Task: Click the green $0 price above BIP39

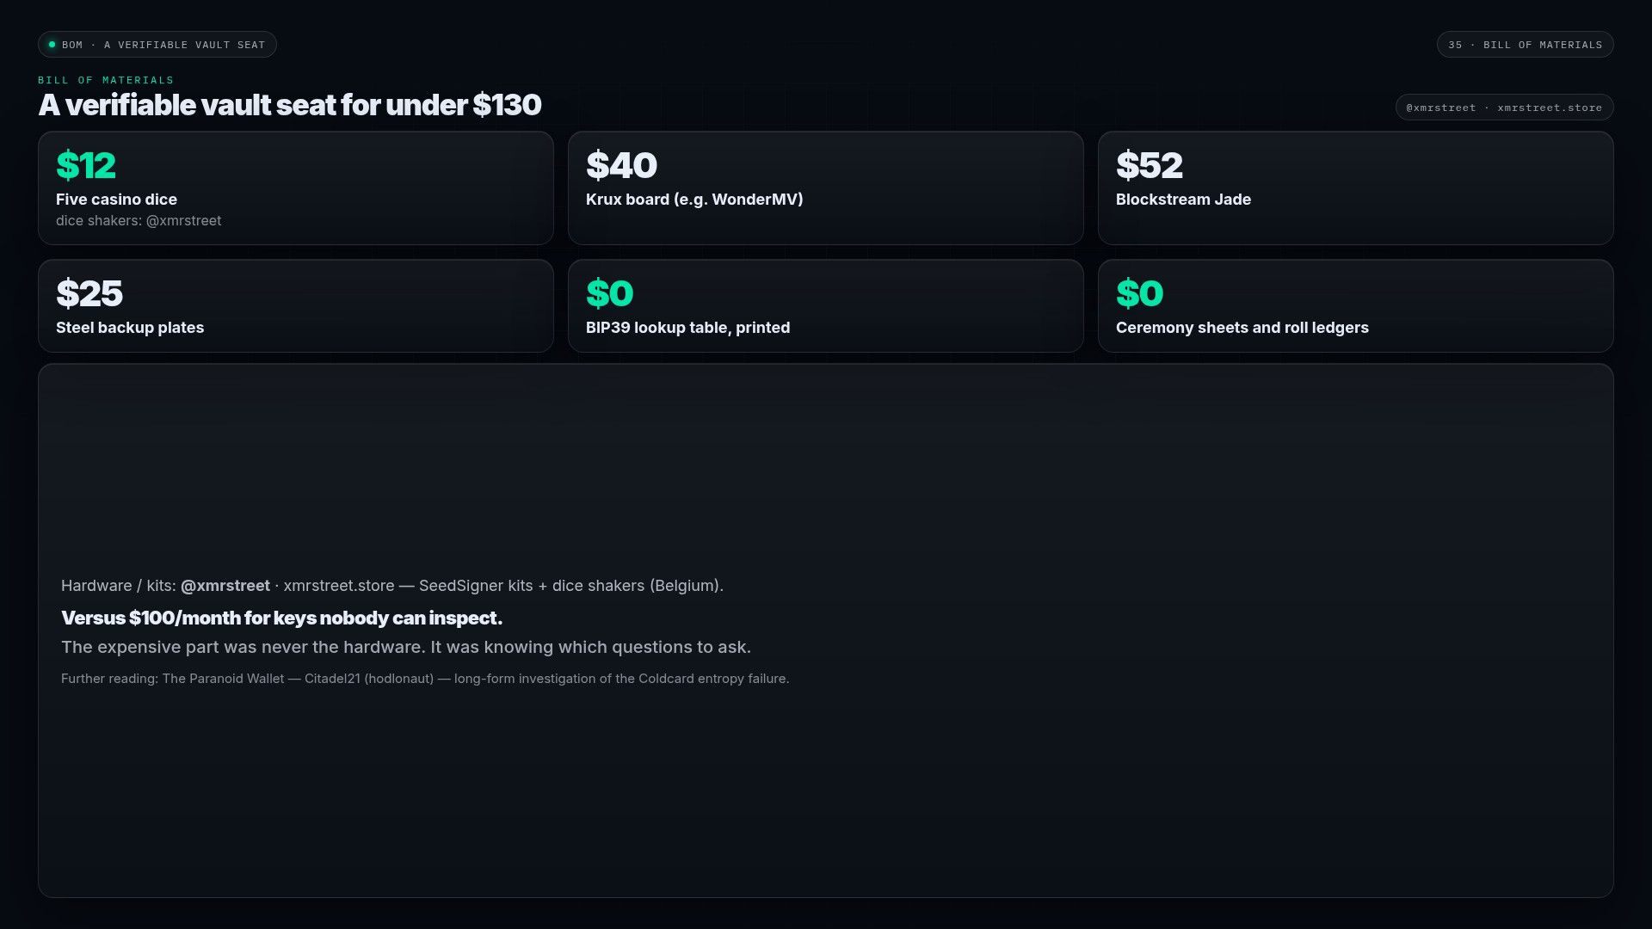Action: [x=610, y=293]
